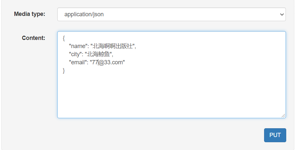Click the Media type label
The height and width of the screenshot is (150, 296).
[x=30, y=14]
